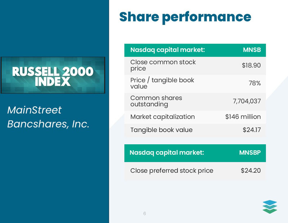Click the MNSB ticker header cell

[x=252, y=50]
